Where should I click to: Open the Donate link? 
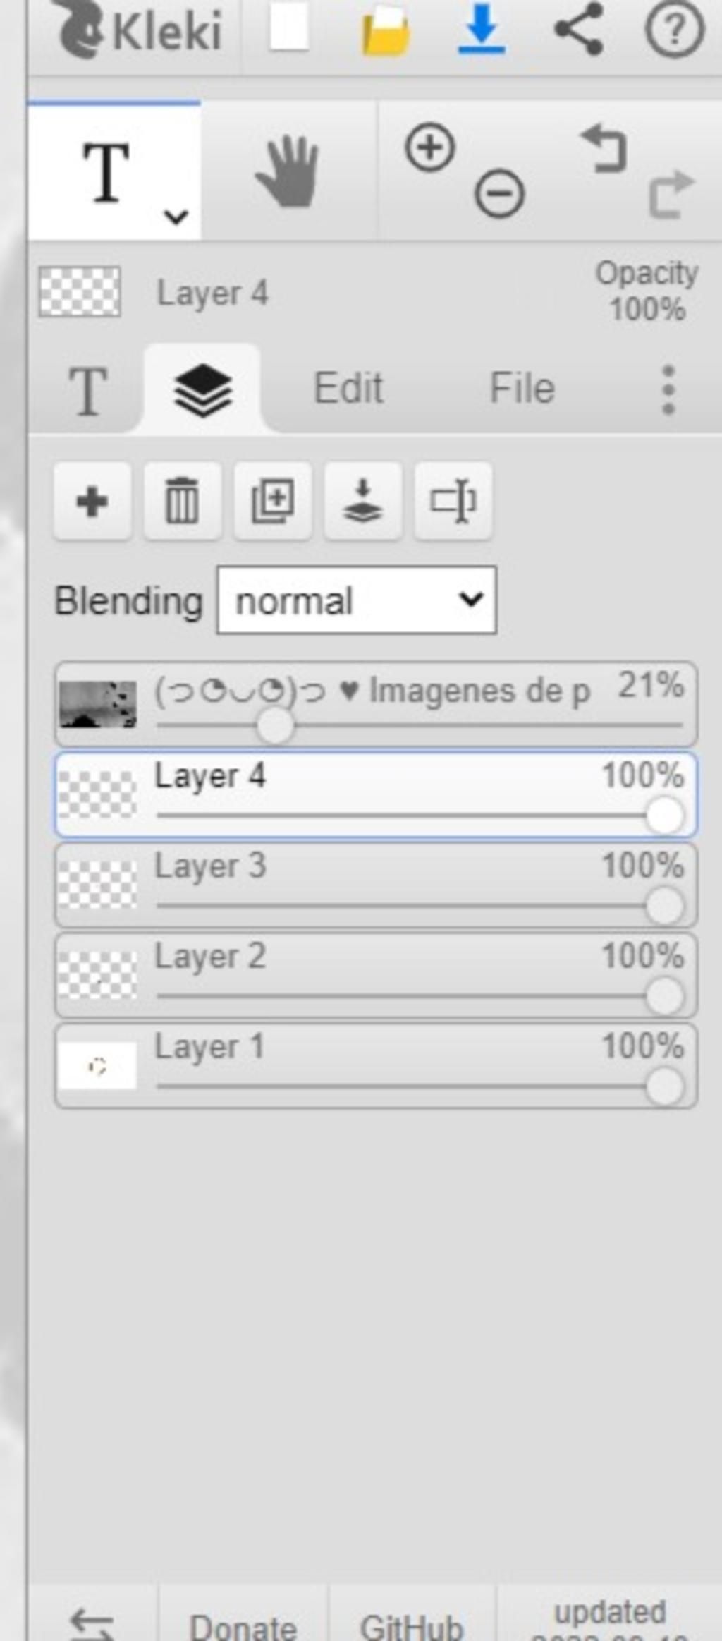pos(243,1626)
